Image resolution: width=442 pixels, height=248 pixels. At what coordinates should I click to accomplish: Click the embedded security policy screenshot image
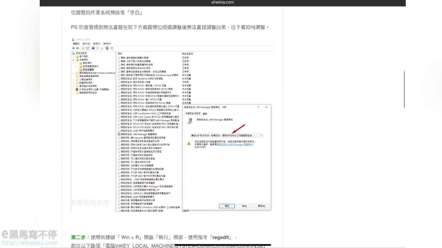point(173,124)
